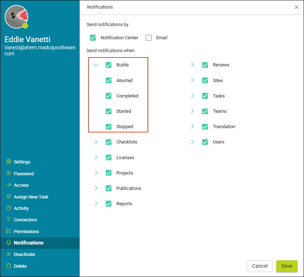This screenshot has height=277, width=304.
Task: Expand the Reviews notification group
Action: click(193, 65)
